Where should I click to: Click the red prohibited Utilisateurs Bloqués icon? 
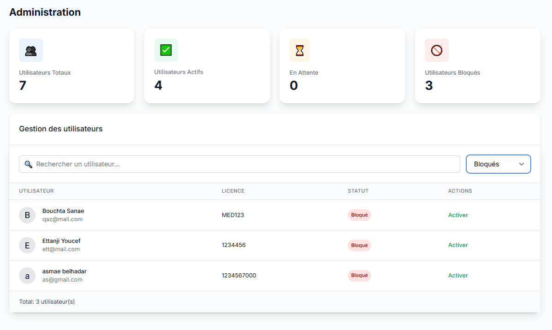[436, 50]
